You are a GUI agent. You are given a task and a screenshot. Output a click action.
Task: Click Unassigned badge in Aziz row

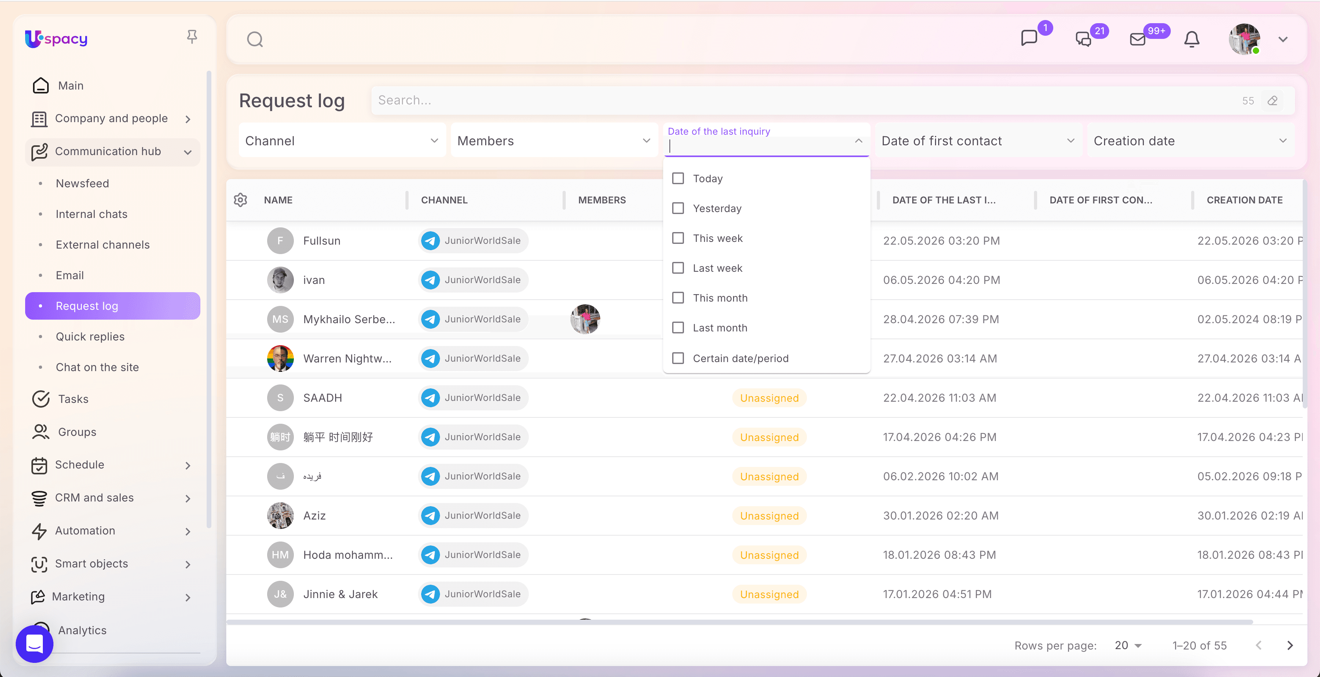(769, 516)
